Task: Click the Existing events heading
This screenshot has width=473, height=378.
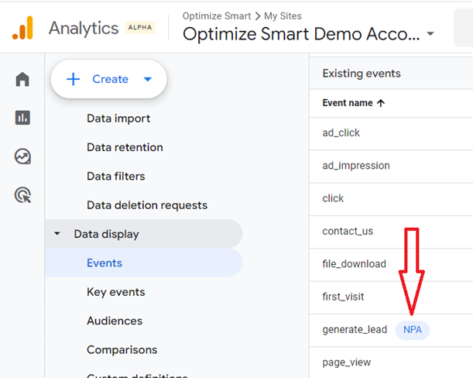Action: (x=362, y=74)
